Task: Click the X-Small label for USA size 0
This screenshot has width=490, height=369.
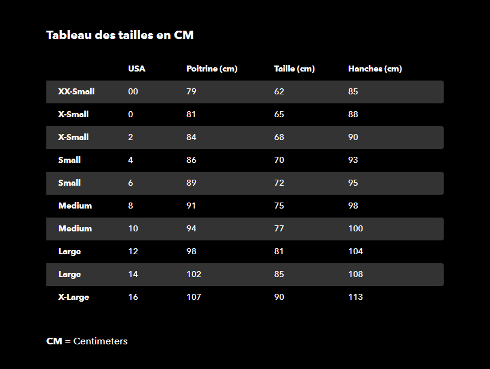Action: (x=73, y=114)
